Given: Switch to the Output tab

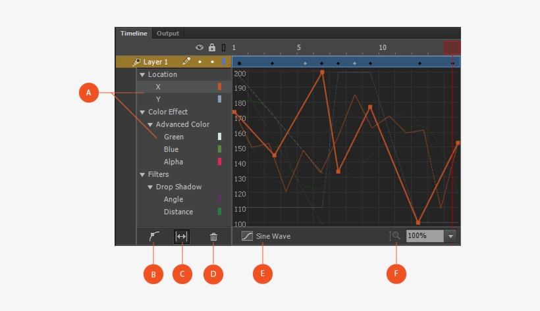Looking at the screenshot, I should coord(168,34).
